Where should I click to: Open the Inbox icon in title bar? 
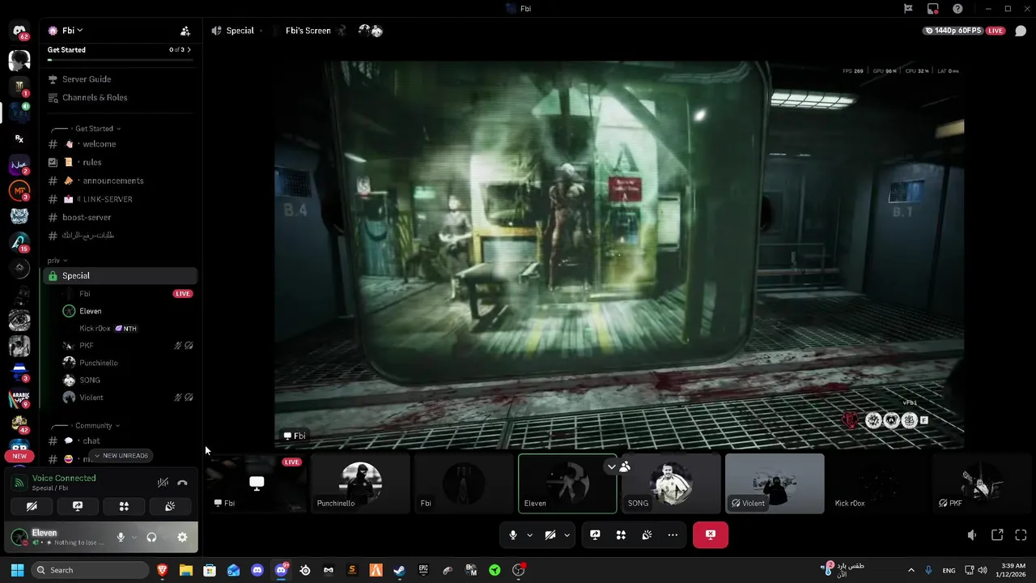(x=933, y=9)
